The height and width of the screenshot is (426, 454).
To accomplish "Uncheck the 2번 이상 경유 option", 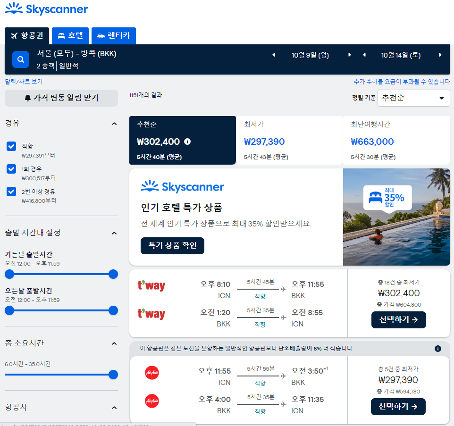I will click(11, 192).
